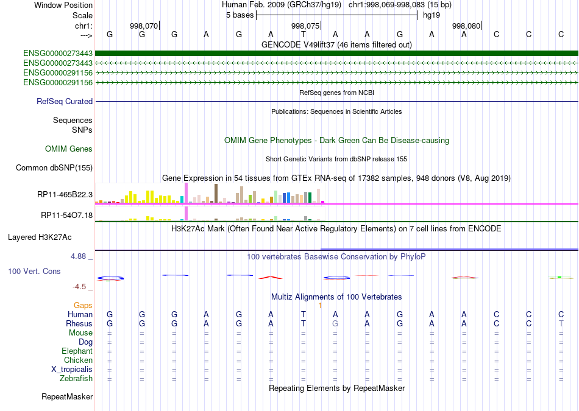Screen dimensions: 579x411
Task: Click the Chicken alignment row label
Action: (78, 360)
